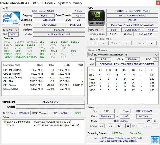Click the AES-NI feature flag
160x145 pixels.
pos(8,57)
